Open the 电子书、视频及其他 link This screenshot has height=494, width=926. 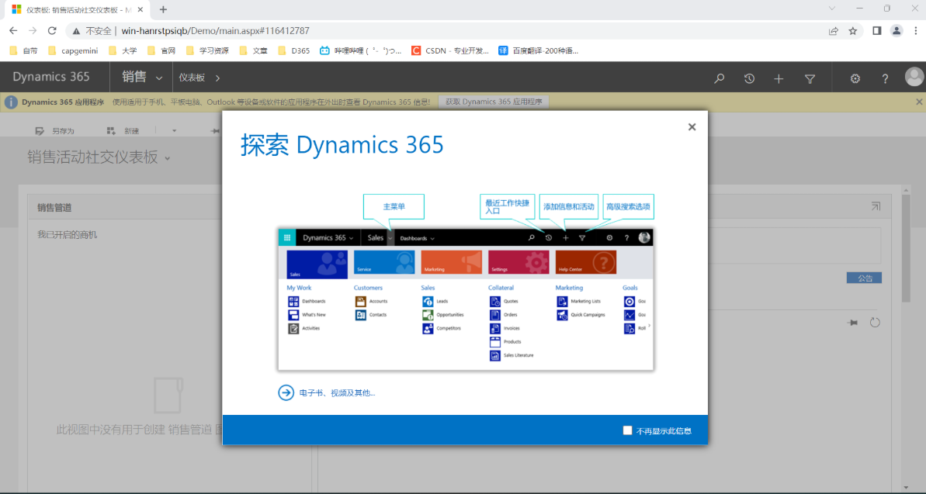pos(337,393)
